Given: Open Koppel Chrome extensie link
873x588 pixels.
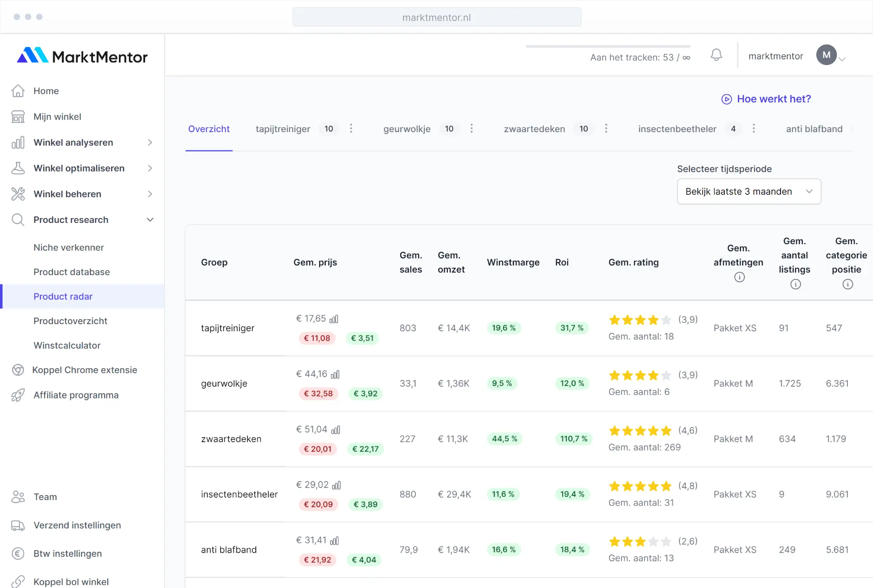Looking at the screenshot, I should [x=84, y=370].
